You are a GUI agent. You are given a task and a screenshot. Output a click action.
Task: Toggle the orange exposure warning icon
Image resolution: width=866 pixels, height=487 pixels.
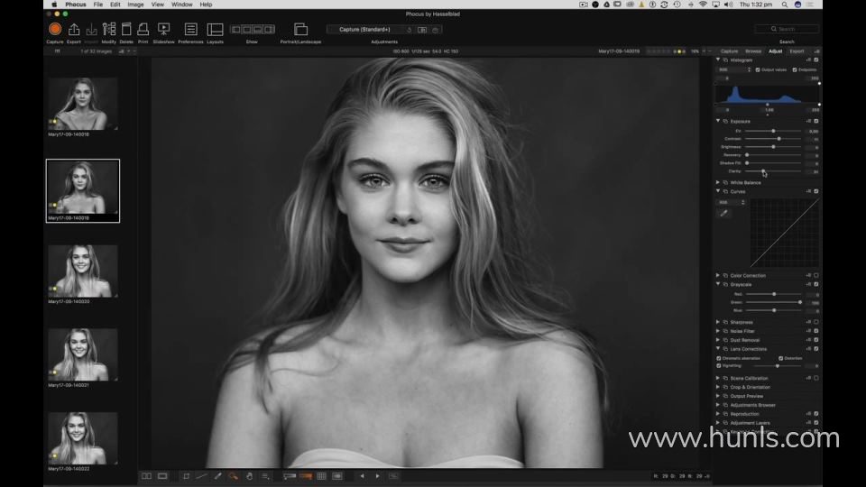[x=306, y=476]
